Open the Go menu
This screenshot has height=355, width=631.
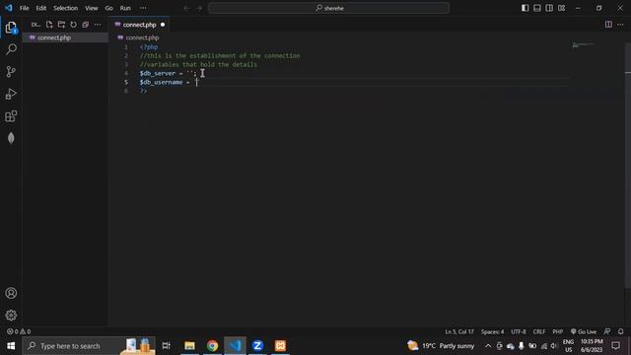109,8
